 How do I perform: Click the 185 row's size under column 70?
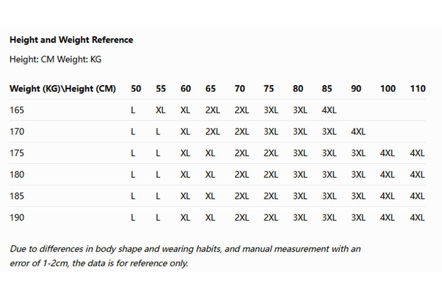pos(242,196)
